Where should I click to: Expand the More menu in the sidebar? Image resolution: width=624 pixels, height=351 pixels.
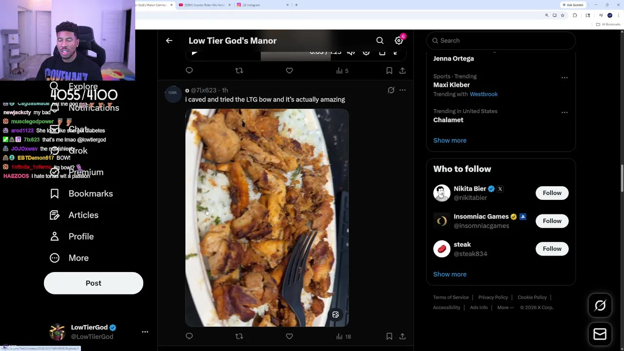[69, 258]
